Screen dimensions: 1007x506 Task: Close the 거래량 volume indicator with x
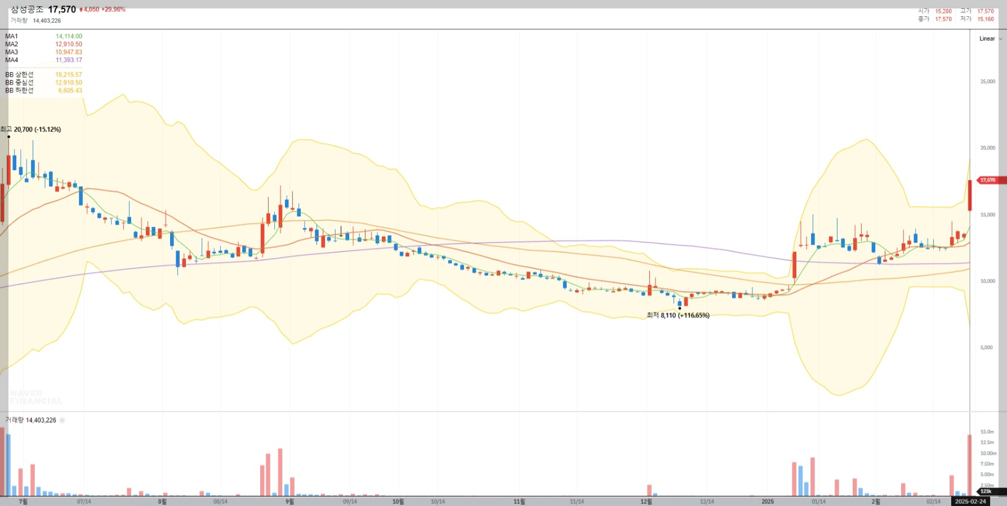tap(62, 420)
